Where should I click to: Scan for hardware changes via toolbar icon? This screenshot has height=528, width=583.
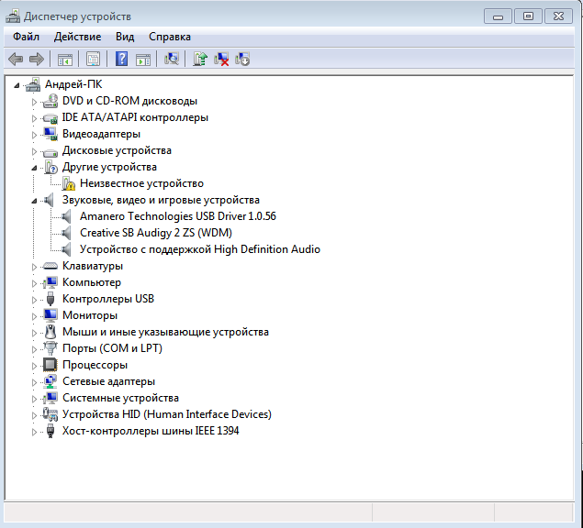click(x=171, y=59)
